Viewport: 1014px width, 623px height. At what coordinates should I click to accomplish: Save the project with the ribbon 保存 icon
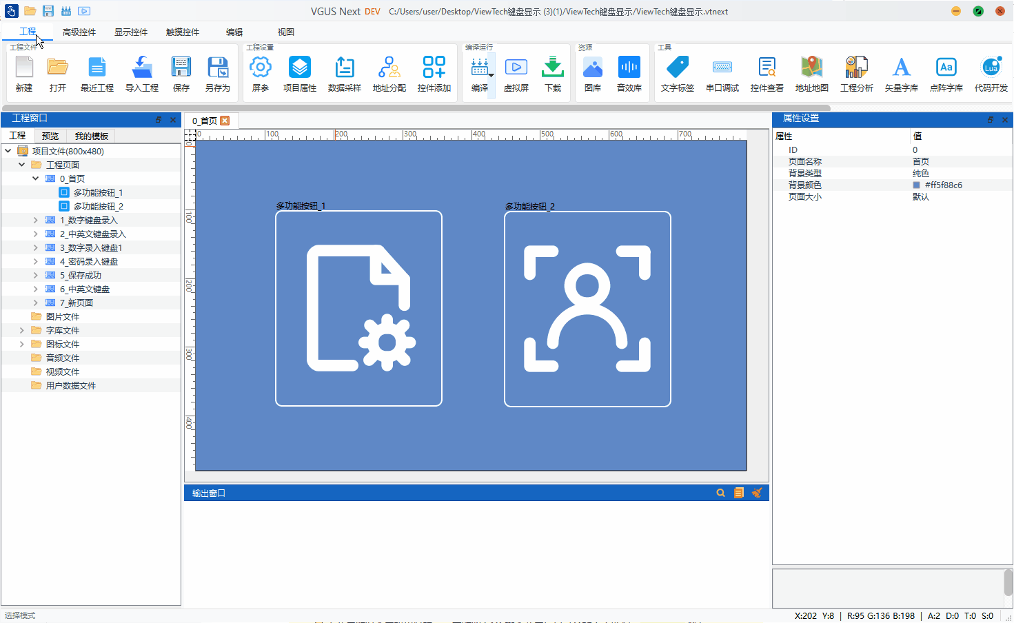tap(181, 74)
